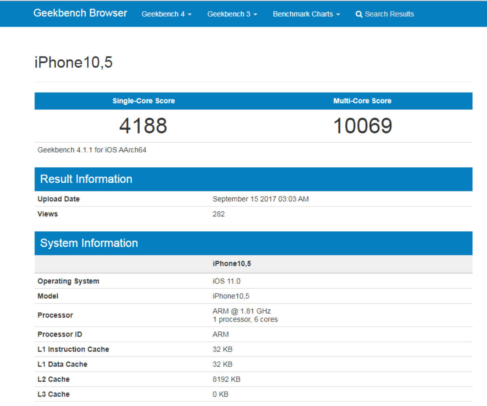Click the Search Results link text
The image size is (487, 406).
click(389, 14)
